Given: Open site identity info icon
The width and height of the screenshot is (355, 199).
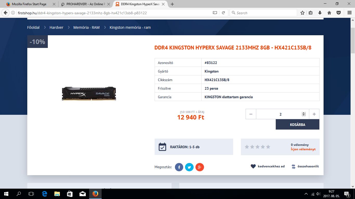Looking at the screenshot, I should click(13, 13).
